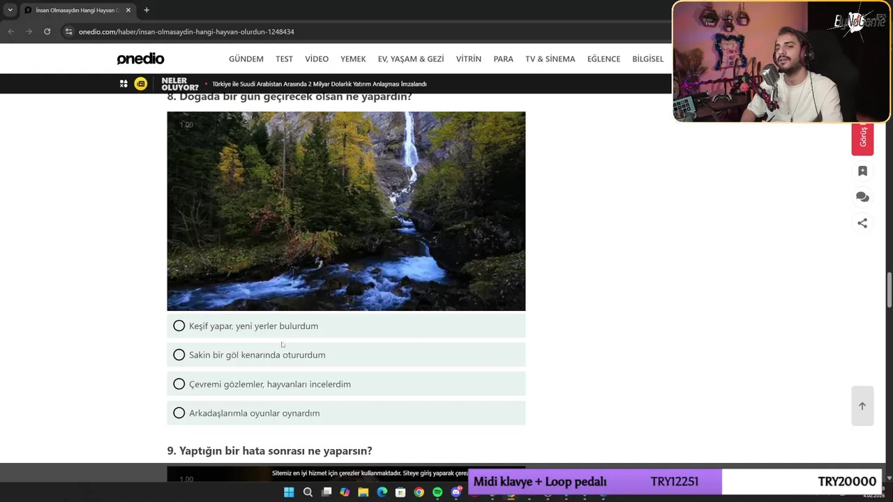This screenshot has width=893, height=502.
Task: Pick 'Arkadaşlarımla oyunlar oynardım' answer
Action: pyautogui.click(x=346, y=413)
